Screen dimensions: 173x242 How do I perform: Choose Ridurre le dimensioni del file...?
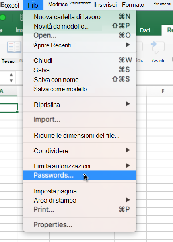(x=80, y=135)
